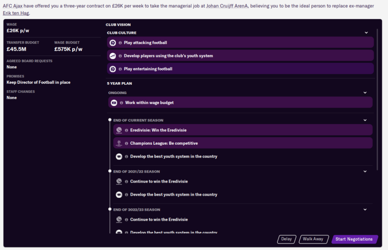The width and height of the screenshot is (388, 250).
Task: Open the AFC Ajax club link
Action: pos(13,6)
